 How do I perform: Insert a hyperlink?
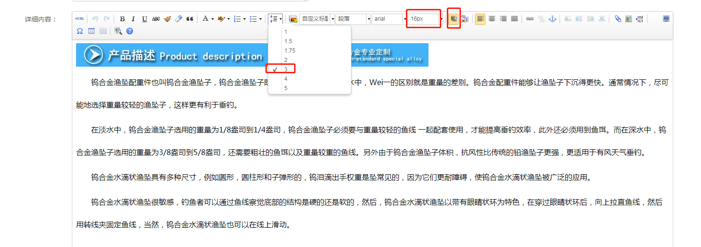point(530,19)
